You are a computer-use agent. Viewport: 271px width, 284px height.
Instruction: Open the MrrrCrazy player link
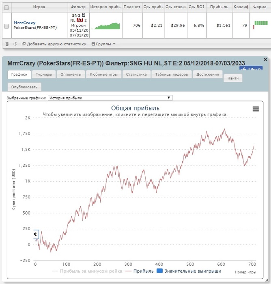point(24,23)
